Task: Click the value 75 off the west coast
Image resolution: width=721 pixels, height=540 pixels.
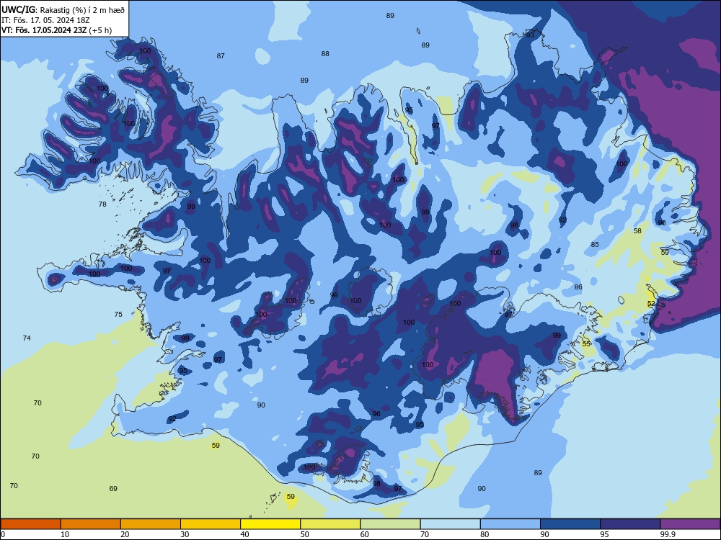Action: [118, 314]
